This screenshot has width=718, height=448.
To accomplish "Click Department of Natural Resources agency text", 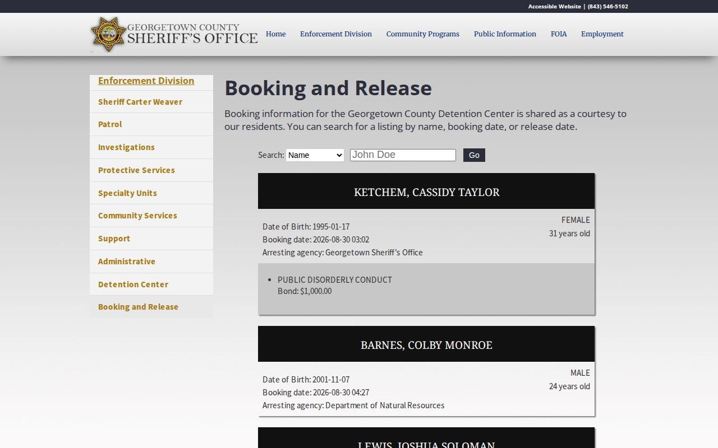I will tap(385, 405).
